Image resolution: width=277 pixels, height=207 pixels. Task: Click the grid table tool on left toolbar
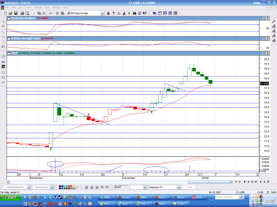click(x=3, y=67)
